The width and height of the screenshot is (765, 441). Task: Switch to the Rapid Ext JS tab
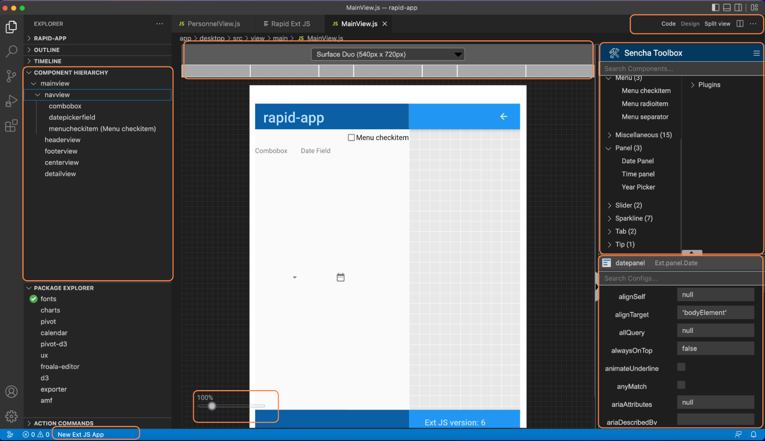287,24
